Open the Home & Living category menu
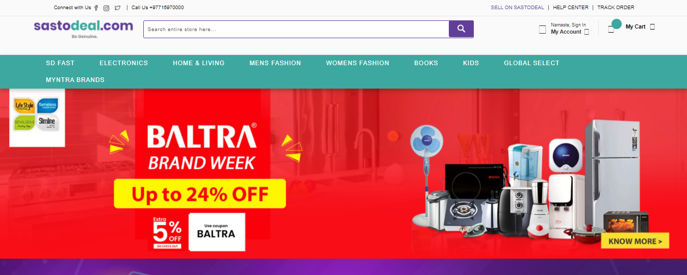This screenshot has width=687, height=275. point(198,63)
